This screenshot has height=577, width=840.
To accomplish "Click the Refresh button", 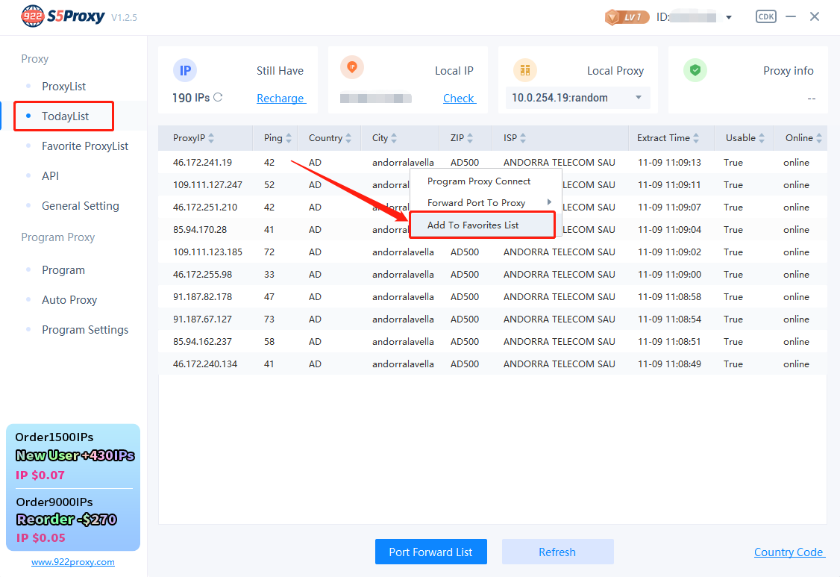I will (x=557, y=552).
